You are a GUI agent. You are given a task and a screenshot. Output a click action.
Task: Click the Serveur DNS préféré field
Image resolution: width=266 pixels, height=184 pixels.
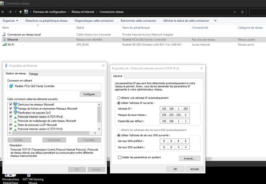175,141
